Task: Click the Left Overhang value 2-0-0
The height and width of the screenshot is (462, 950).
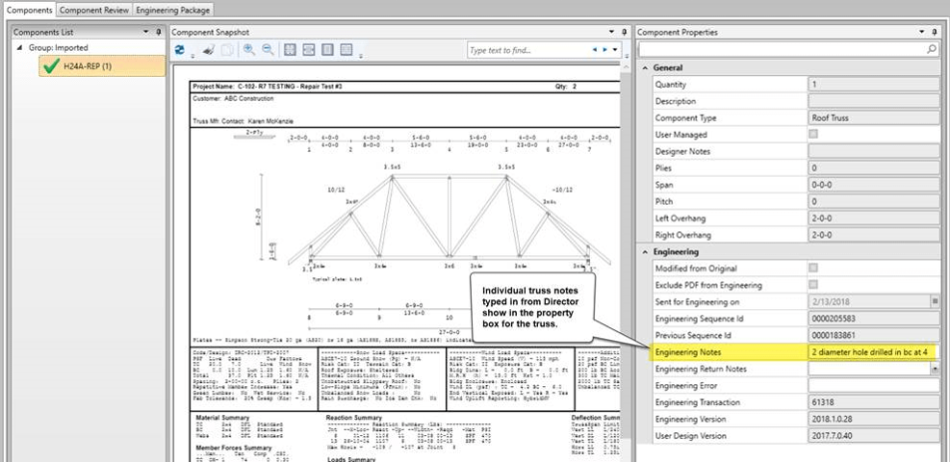Action: pos(874,218)
